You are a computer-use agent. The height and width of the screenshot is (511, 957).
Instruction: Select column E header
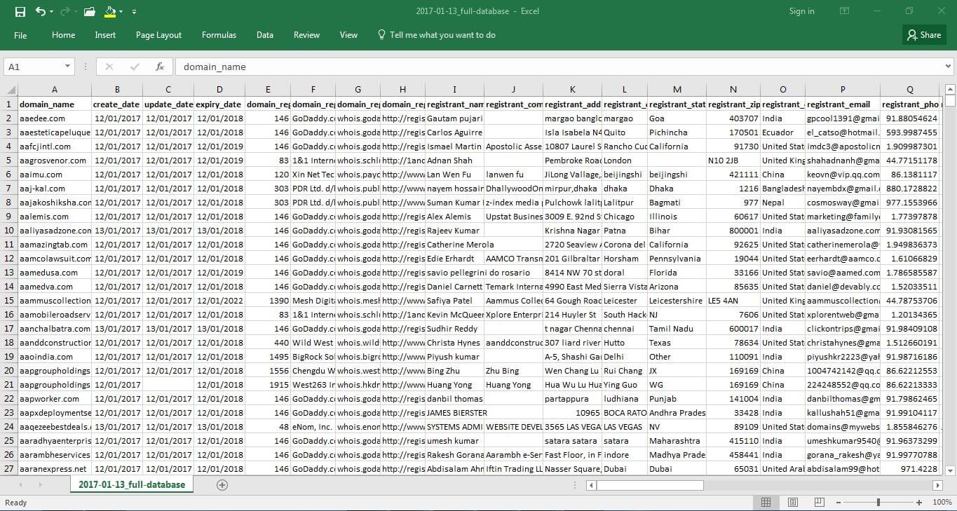[268, 90]
